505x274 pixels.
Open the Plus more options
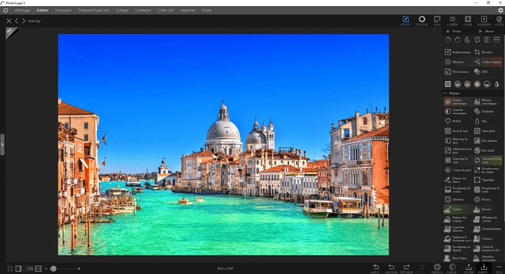(x=499, y=268)
